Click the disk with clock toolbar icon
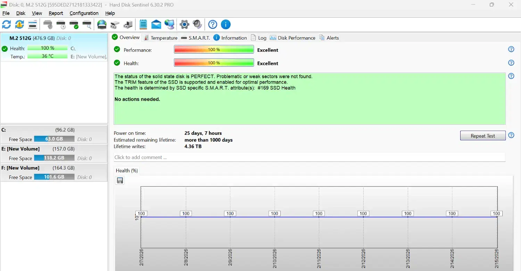Image resolution: width=521 pixels, height=271 pixels. pyautogui.click(x=61, y=25)
